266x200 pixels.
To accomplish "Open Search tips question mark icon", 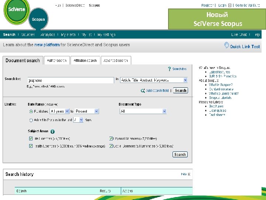I will pos(169,69).
